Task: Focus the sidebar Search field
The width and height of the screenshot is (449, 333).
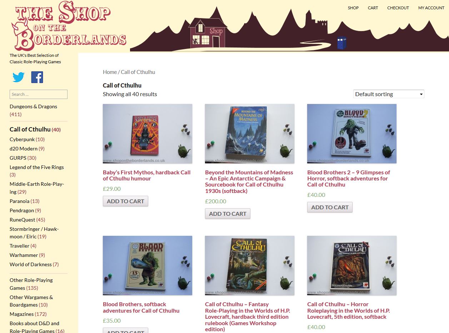Action: 39,94
